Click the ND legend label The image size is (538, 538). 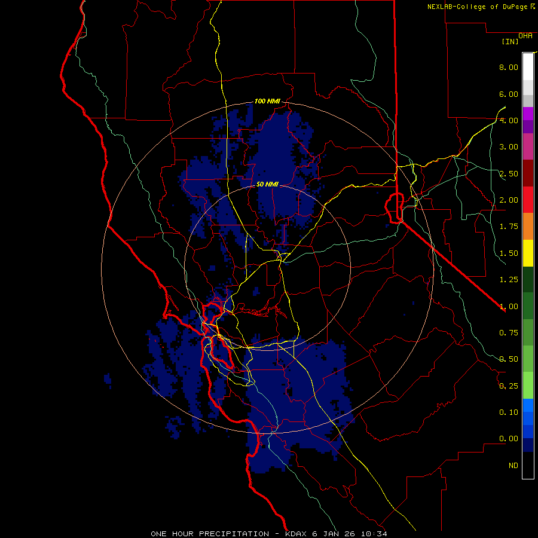513,466
